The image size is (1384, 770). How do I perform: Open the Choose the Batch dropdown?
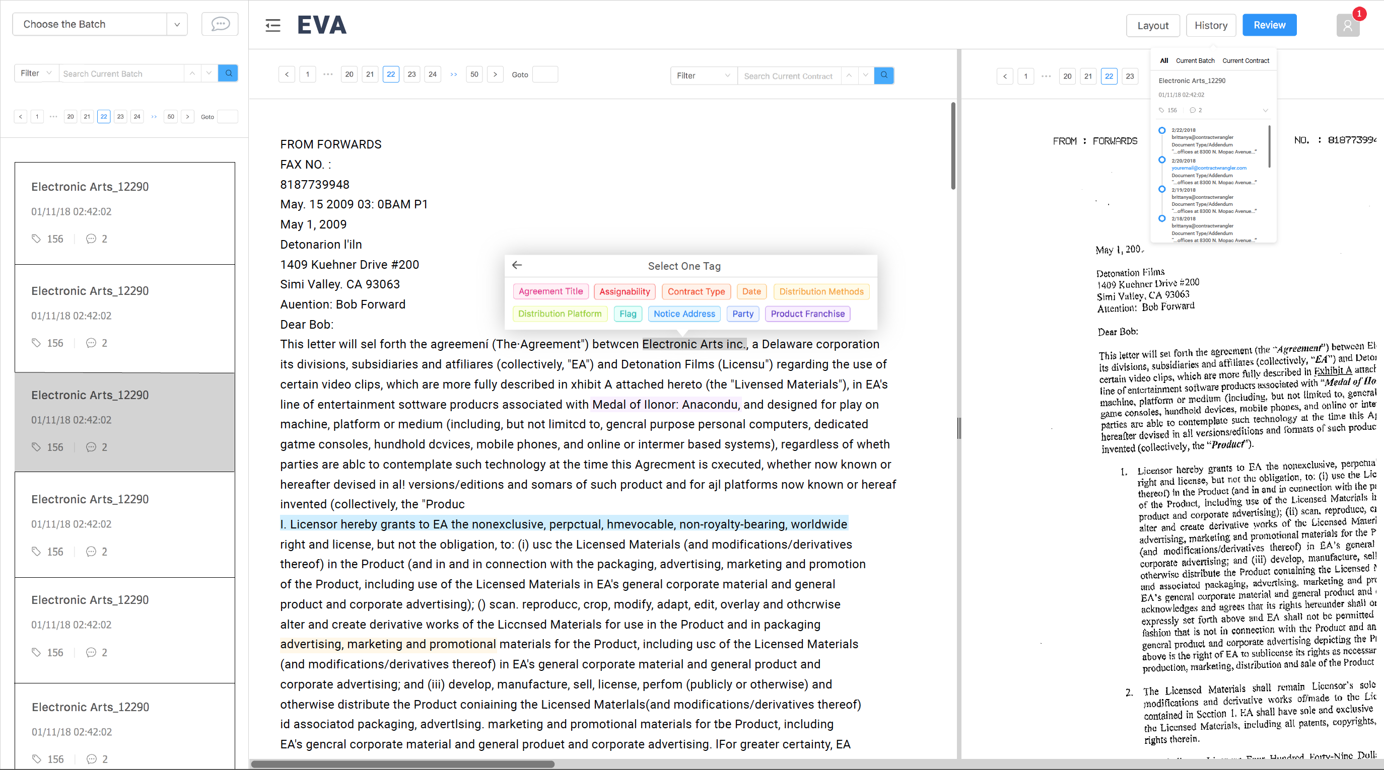[100, 24]
